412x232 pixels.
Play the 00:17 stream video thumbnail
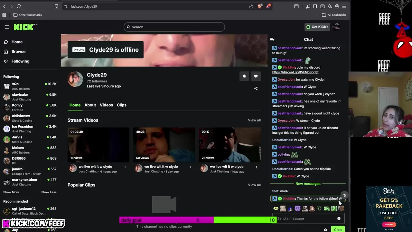[229, 145]
